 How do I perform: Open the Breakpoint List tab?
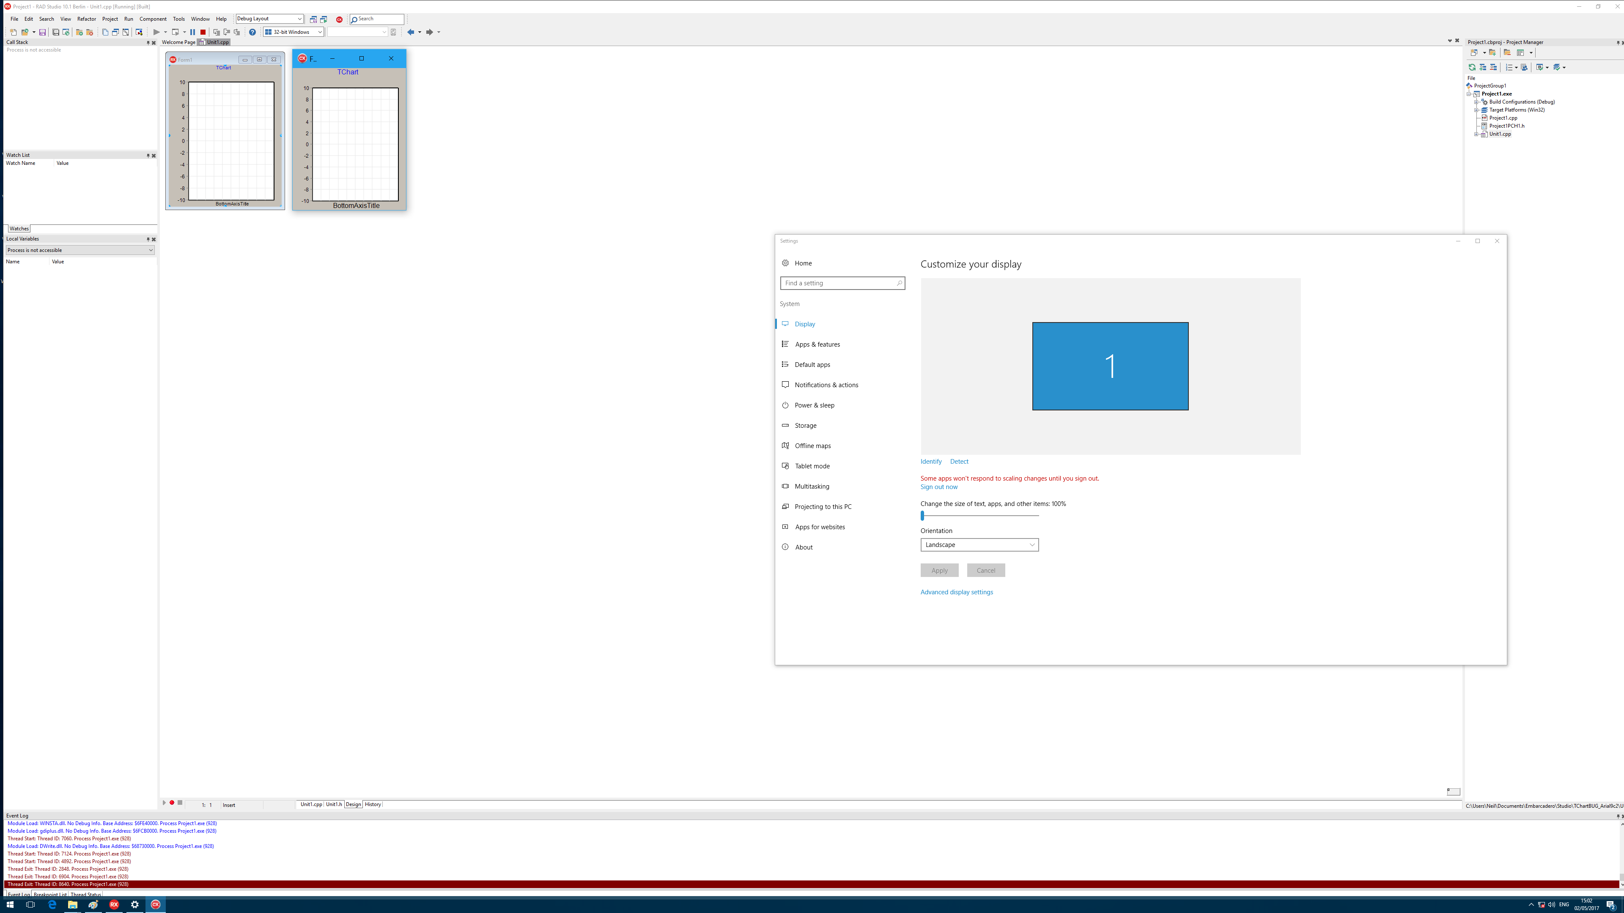point(50,895)
